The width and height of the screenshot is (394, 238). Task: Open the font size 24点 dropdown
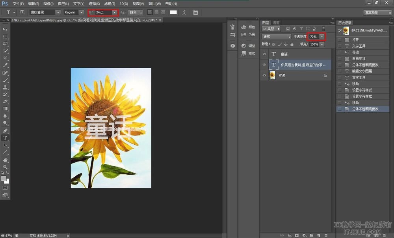click(x=114, y=13)
